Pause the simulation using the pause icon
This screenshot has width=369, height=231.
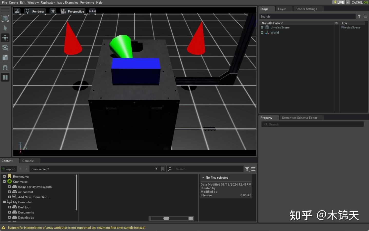coord(5,77)
